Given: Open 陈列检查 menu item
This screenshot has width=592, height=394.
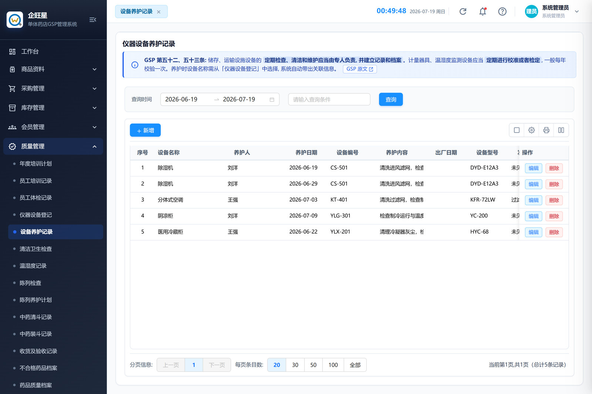Looking at the screenshot, I should [55, 283].
